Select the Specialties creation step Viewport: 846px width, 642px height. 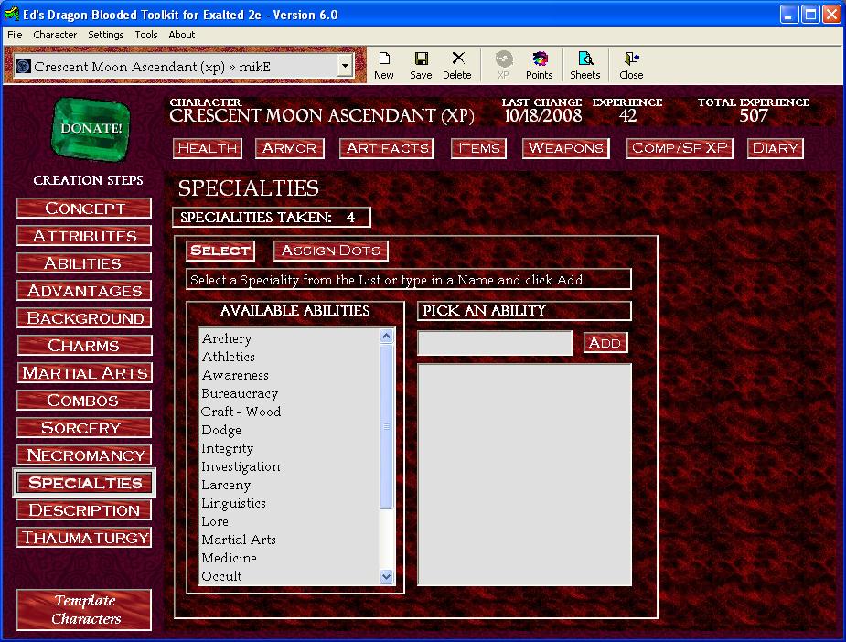tap(84, 483)
